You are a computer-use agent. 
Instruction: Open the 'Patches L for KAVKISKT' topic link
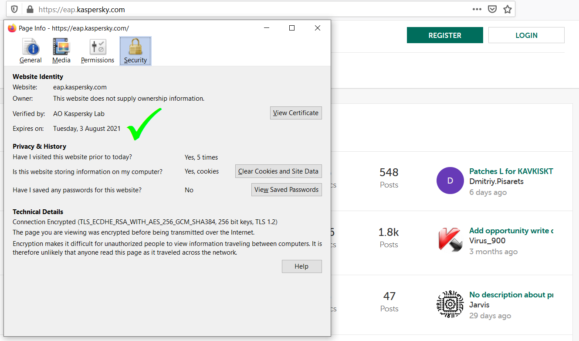(511, 171)
